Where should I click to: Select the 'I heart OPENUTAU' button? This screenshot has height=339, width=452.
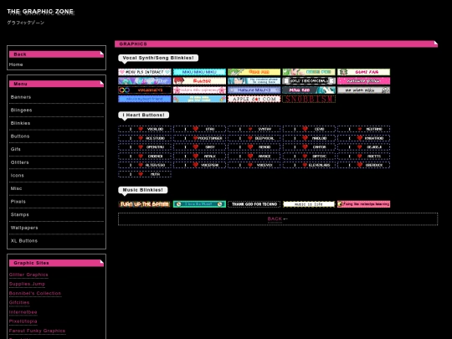[x=145, y=147]
